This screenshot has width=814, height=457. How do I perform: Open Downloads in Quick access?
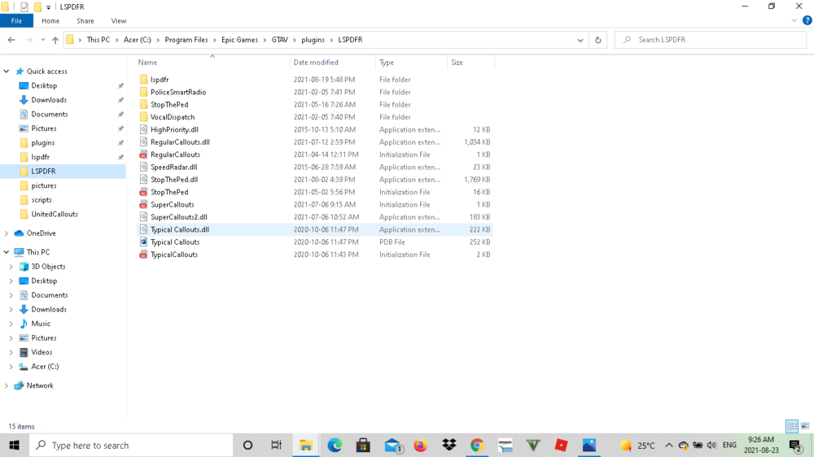[49, 99]
